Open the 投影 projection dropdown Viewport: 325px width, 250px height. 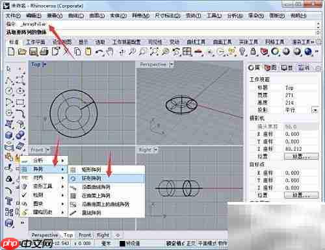point(315,110)
